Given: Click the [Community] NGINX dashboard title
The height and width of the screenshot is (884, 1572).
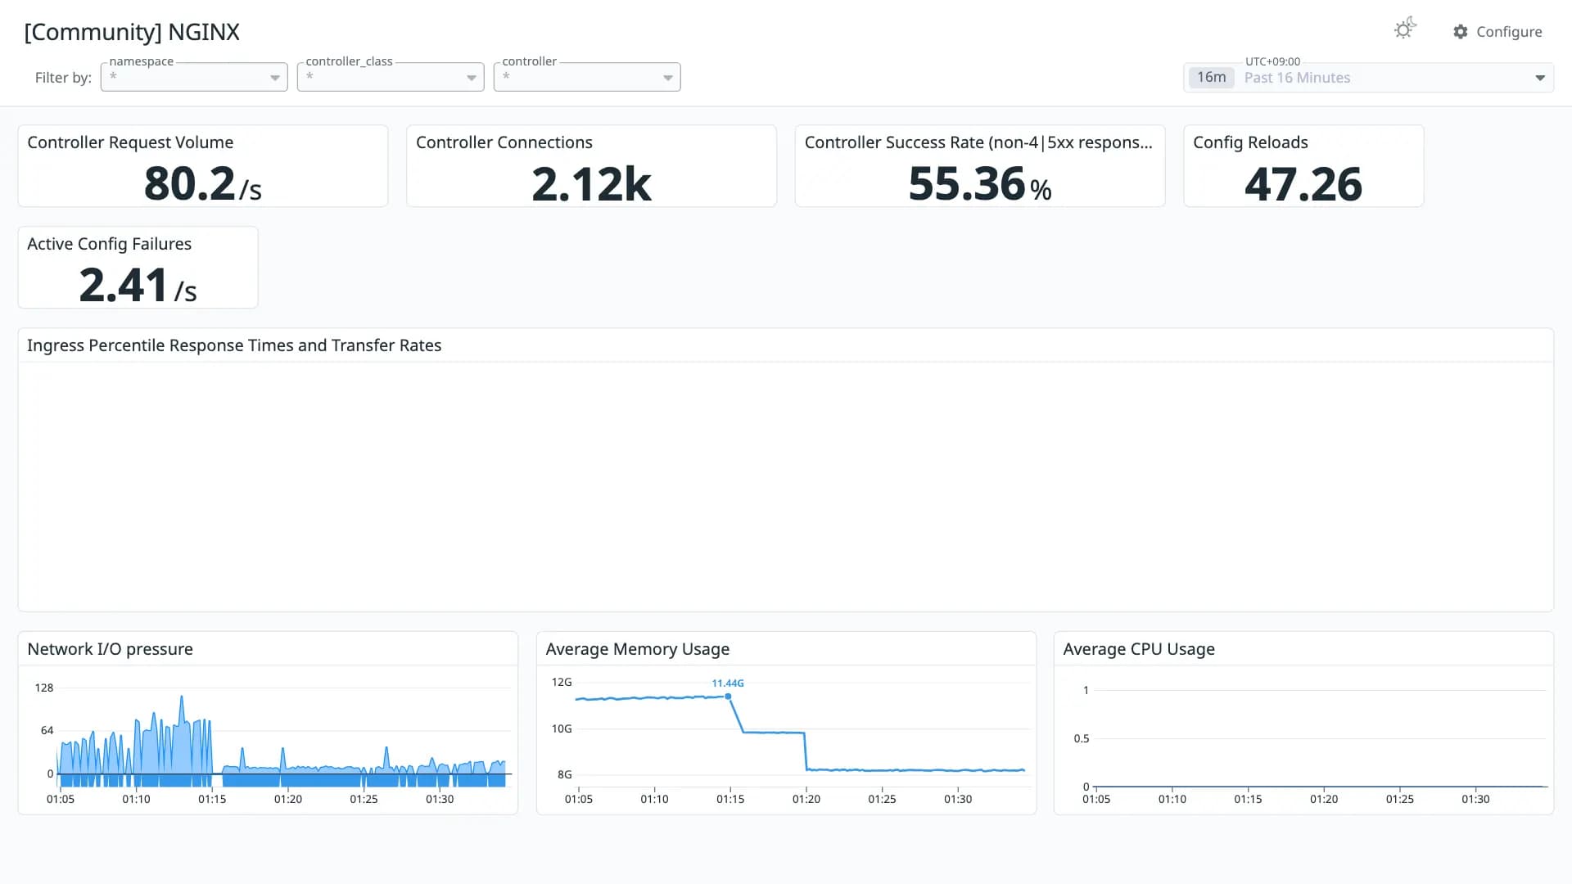Looking at the screenshot, I should [132, 32].
